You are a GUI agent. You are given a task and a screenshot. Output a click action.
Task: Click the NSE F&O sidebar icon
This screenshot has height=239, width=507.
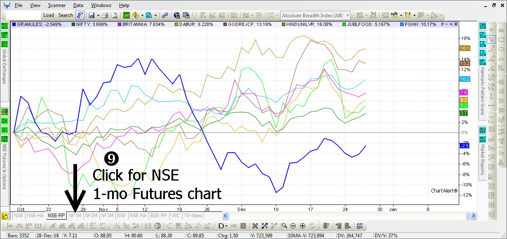[5, 139]
